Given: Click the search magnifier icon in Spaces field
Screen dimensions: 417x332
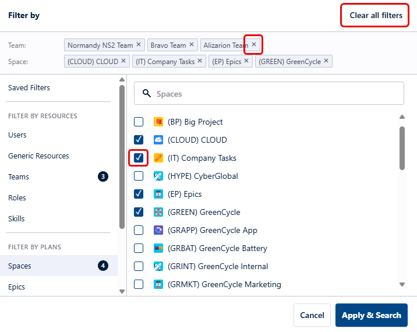Looking at the screenshot, I should [x=147, y=93].
